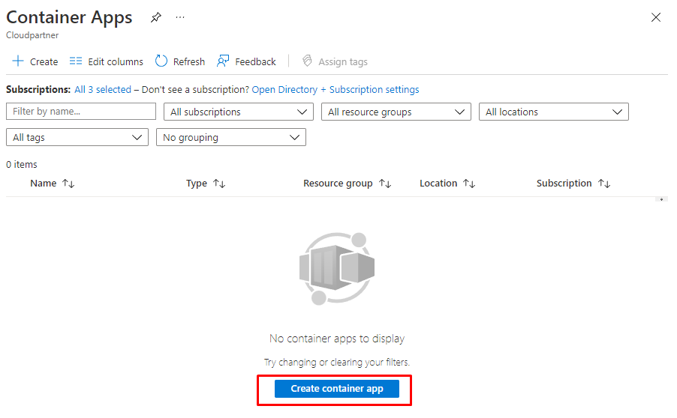Open the All tags filter dropdown

[x=77, y=138]
